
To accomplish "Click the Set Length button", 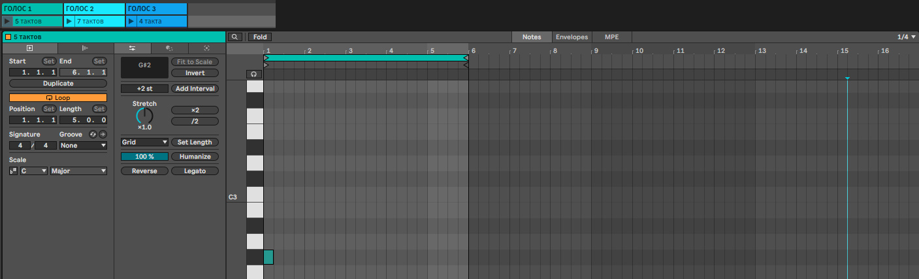I will [195, 142].
